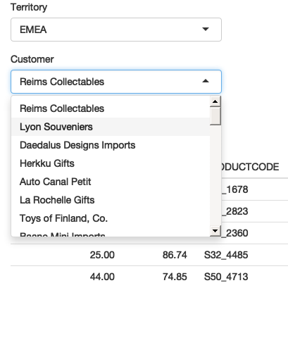The image size is (288, 352).
Task: Click the PRODUCTCODE column header
Action: (250, 167)
